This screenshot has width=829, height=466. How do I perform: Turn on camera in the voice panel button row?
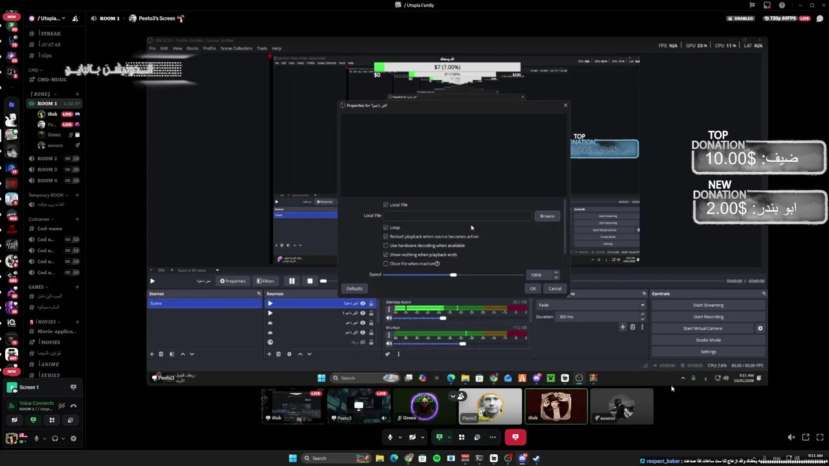14,420
